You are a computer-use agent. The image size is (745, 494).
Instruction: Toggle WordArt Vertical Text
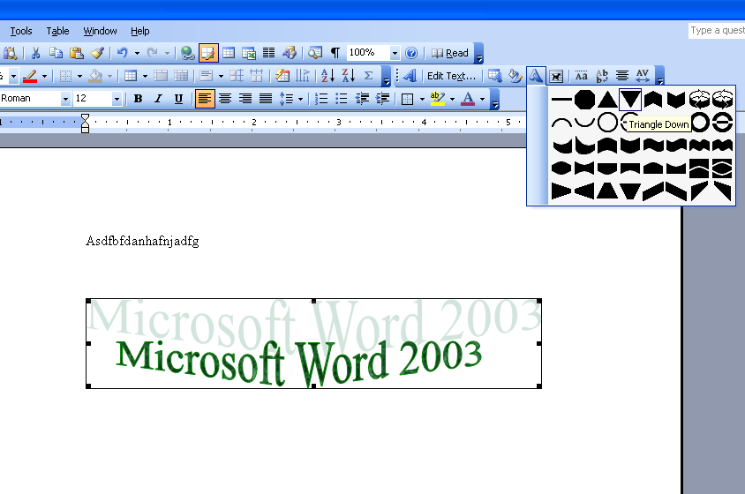pyautogui.click(x=602, y=76)
